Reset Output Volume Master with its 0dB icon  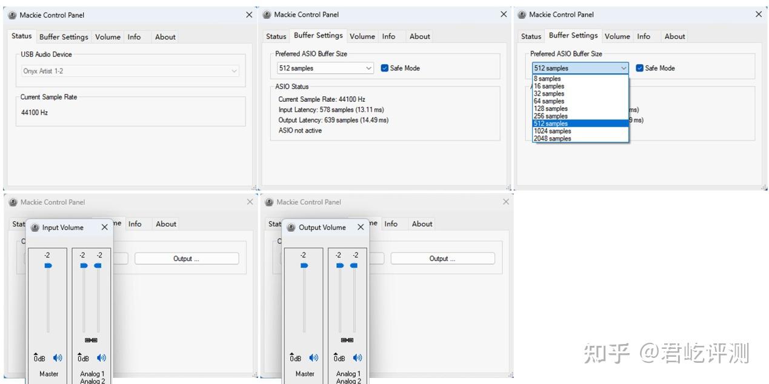[x=296, y=358]
